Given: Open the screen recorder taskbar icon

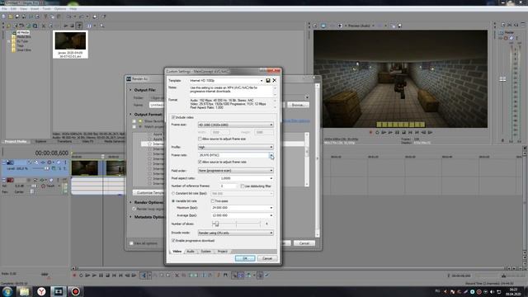Looking at the screenshot, I should (75, 291).
